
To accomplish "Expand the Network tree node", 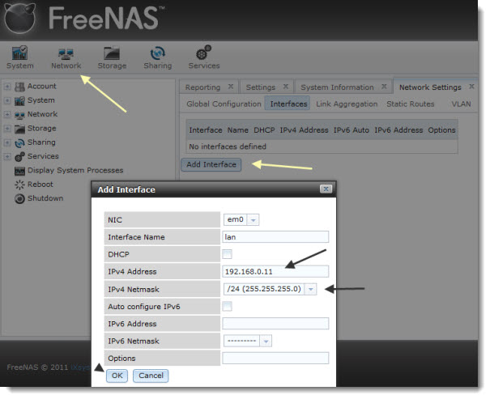I will (x=7, y=114).
